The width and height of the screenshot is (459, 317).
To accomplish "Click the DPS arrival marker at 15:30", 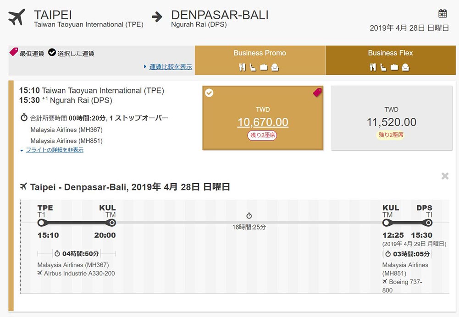I will tap(429, 223).
